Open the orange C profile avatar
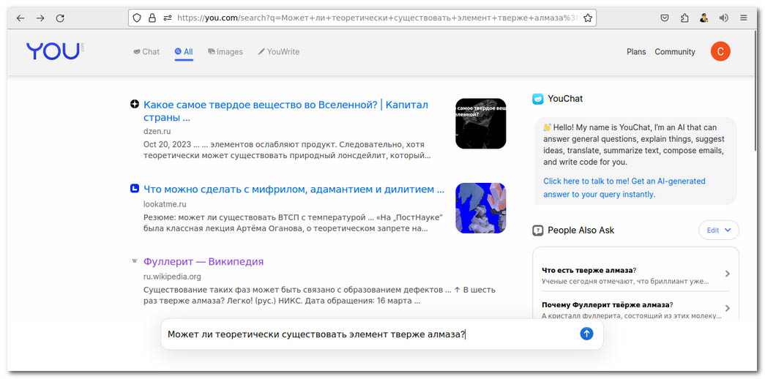765x379 pixels. (720, 51)
